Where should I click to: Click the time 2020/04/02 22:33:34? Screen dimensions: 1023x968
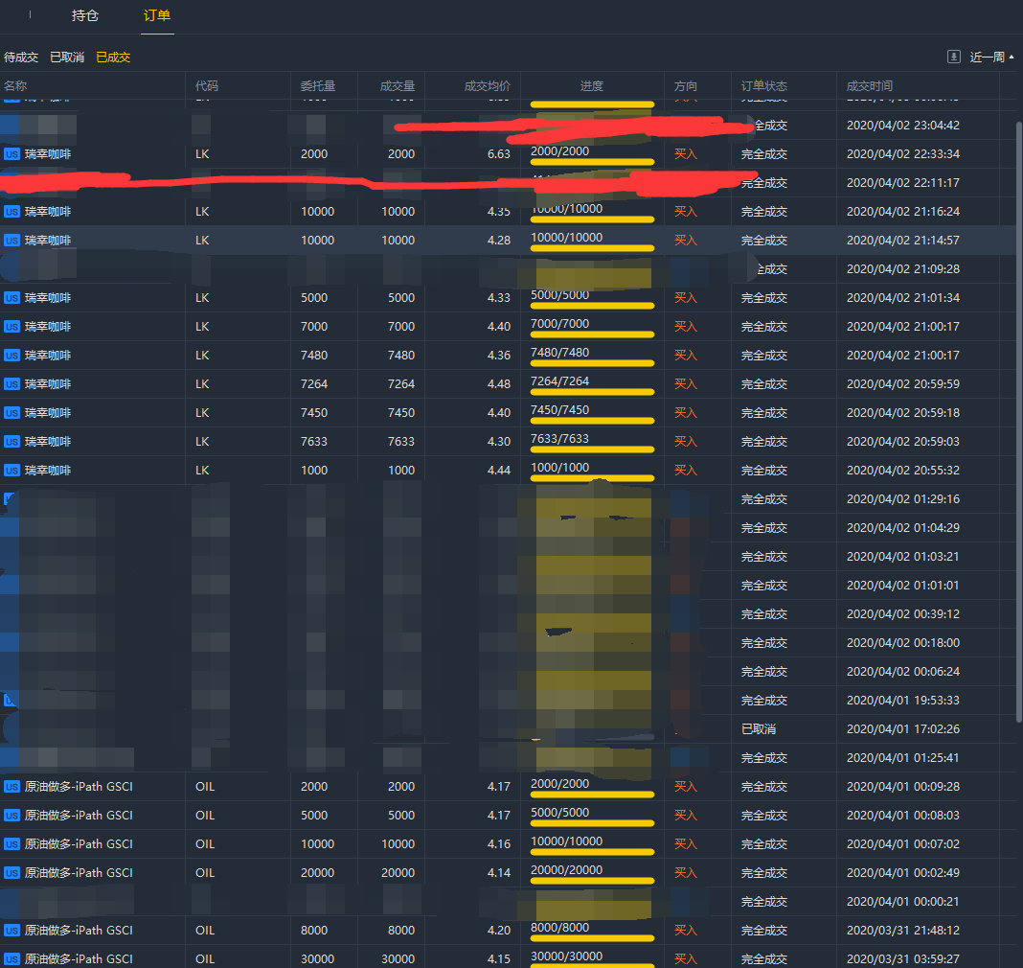pyautogui.click(x=903, y=154)
